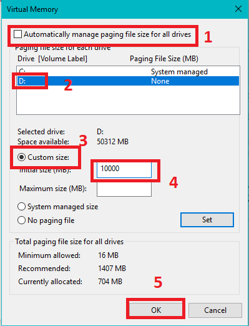
Task: Click the Recommended 1407 MB value
Action: point(112,269)
